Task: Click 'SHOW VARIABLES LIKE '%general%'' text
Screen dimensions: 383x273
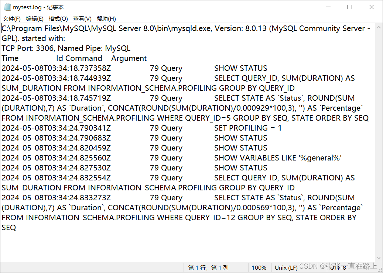Action: pos(278,158)
